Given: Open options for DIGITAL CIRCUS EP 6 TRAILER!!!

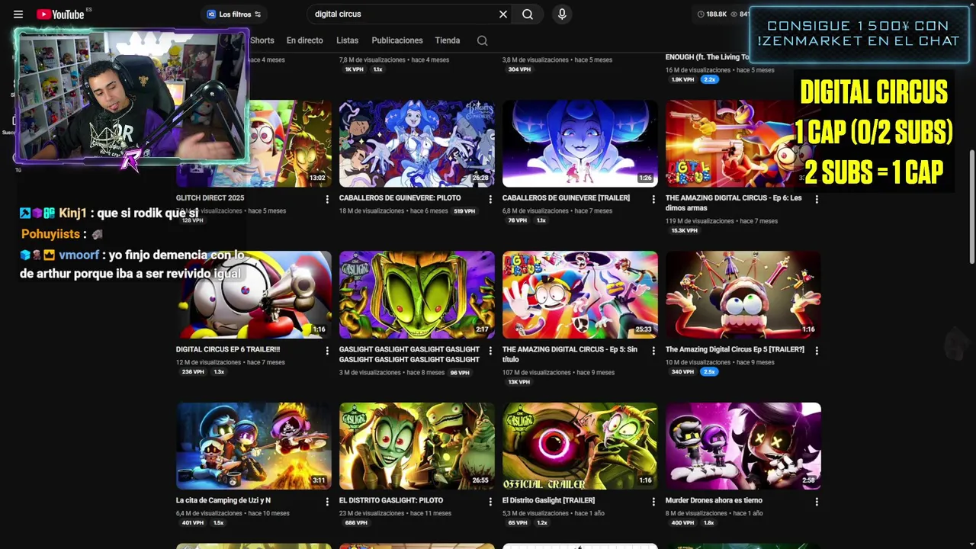Looking at the screenshot, I should (x=327, y=351).
